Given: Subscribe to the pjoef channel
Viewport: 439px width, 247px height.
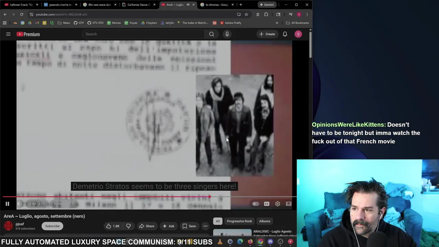Looking at the screenshot, I should [52, 226].
